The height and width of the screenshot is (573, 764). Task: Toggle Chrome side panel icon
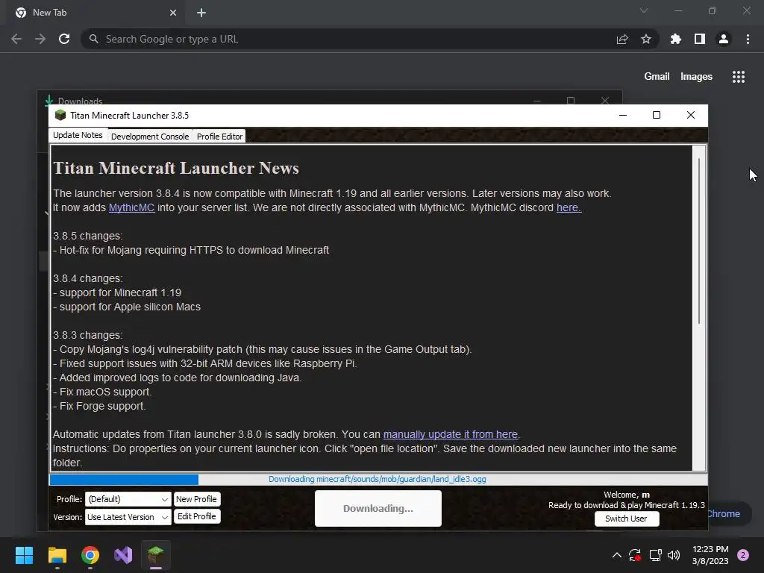[x=700, y=39]
